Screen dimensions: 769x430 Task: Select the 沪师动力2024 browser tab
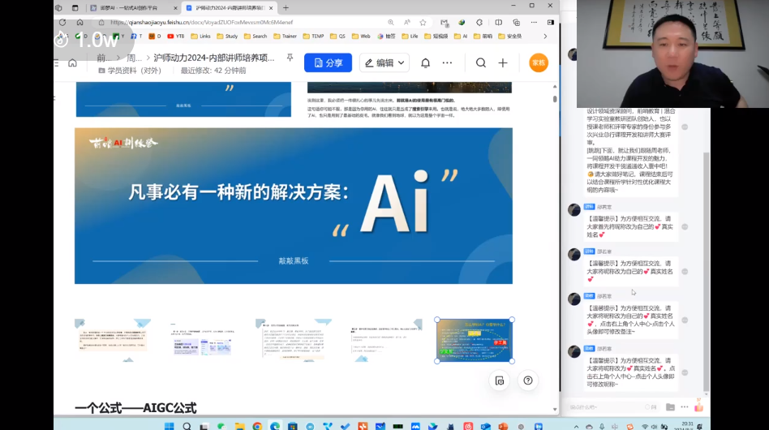pyautogui.click(x=226, y=8)
